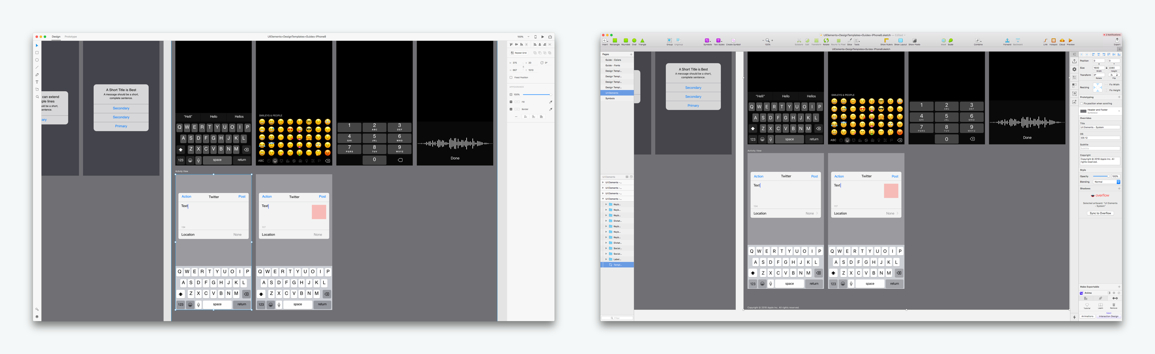The width and height of the screenshot is (1155, 354).
Task: Open the Assets panel icon in XD
Action: tap(37, 309)
